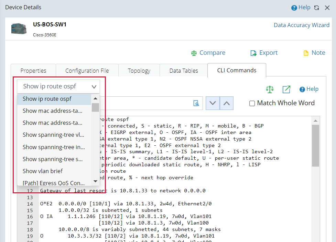Open the Compare balance-scale icon above output

click(x=270, y=89)
